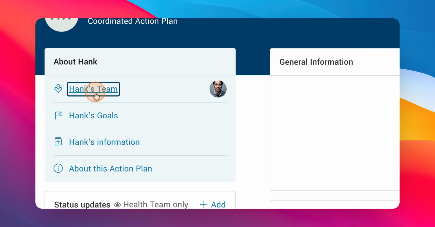
Task: Click the flag icon for Hank's Goals
Action: click(x=58, y=115)
